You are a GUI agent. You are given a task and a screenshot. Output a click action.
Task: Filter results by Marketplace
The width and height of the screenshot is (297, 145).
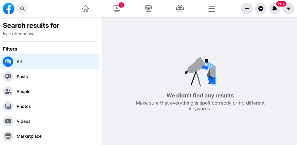click(50, 136)
